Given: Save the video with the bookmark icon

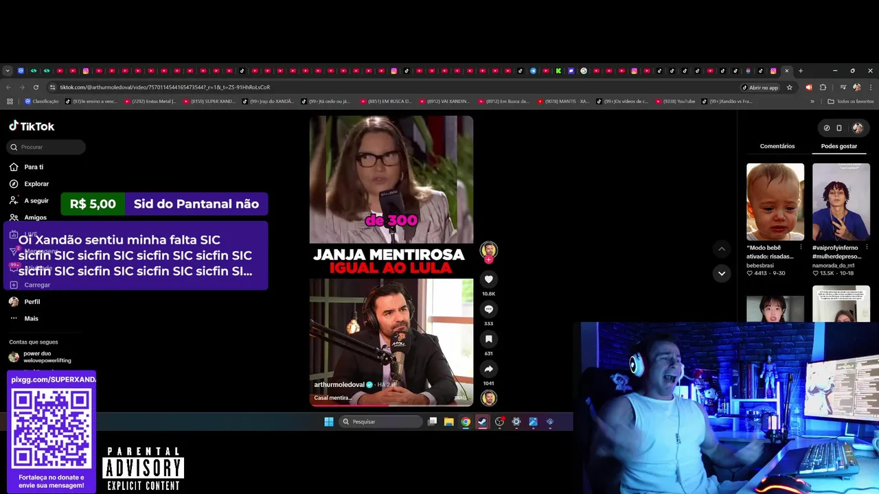Looking at the screenshot, I should click(488, 339).
